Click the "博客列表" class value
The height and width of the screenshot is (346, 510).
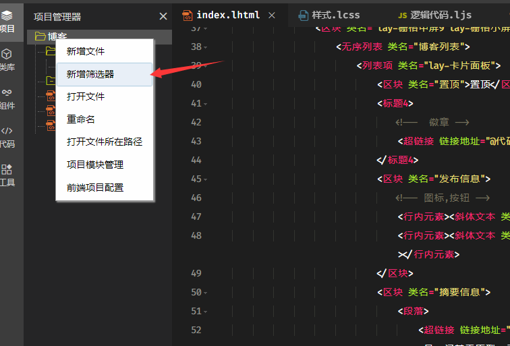click(438, 47)
